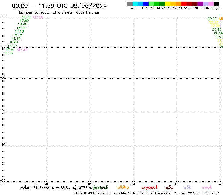This screenshot has width=223, height=196.
Task: Click the legend unit label 70 (ft)
Action: [x=215, y=8]
